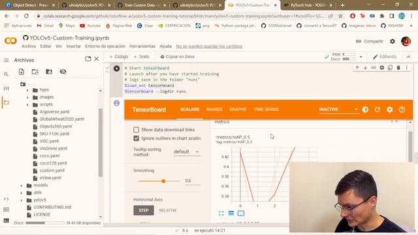Fit mAP chart domain to data

coord(241,213)
